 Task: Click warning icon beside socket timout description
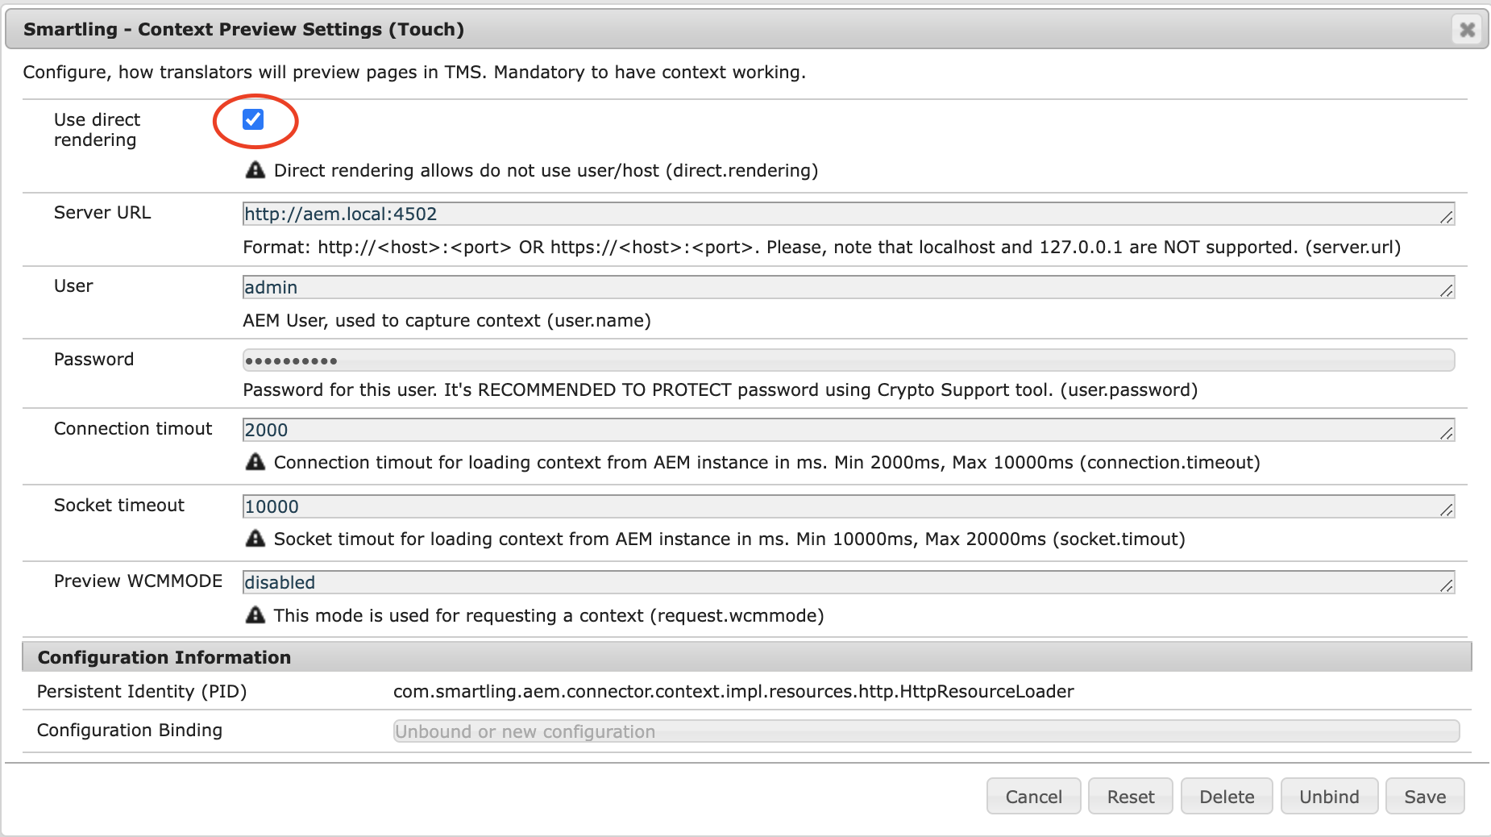(x=255, y=539)
